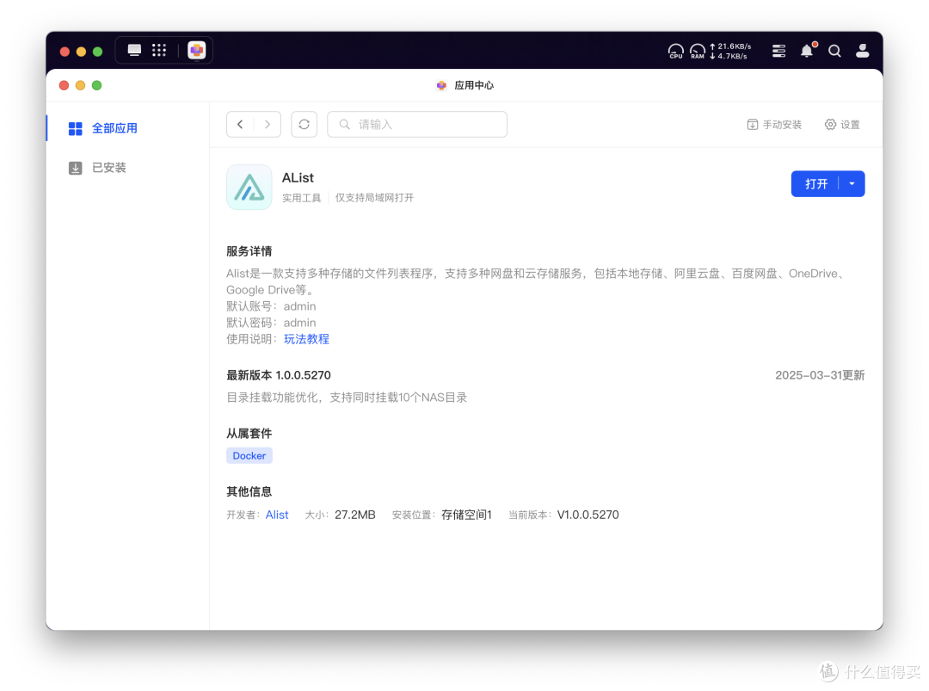Click the Docker dependency tag
Viewport: 929px width, 691px height.
pos(249,456)
